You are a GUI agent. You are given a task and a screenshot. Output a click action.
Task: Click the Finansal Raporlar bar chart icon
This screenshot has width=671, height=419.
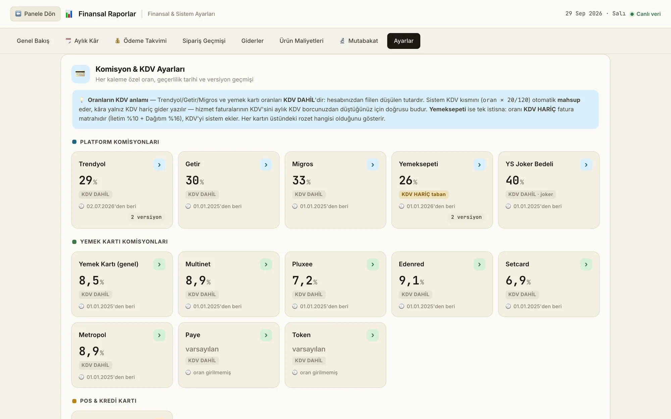coord(69,14)
